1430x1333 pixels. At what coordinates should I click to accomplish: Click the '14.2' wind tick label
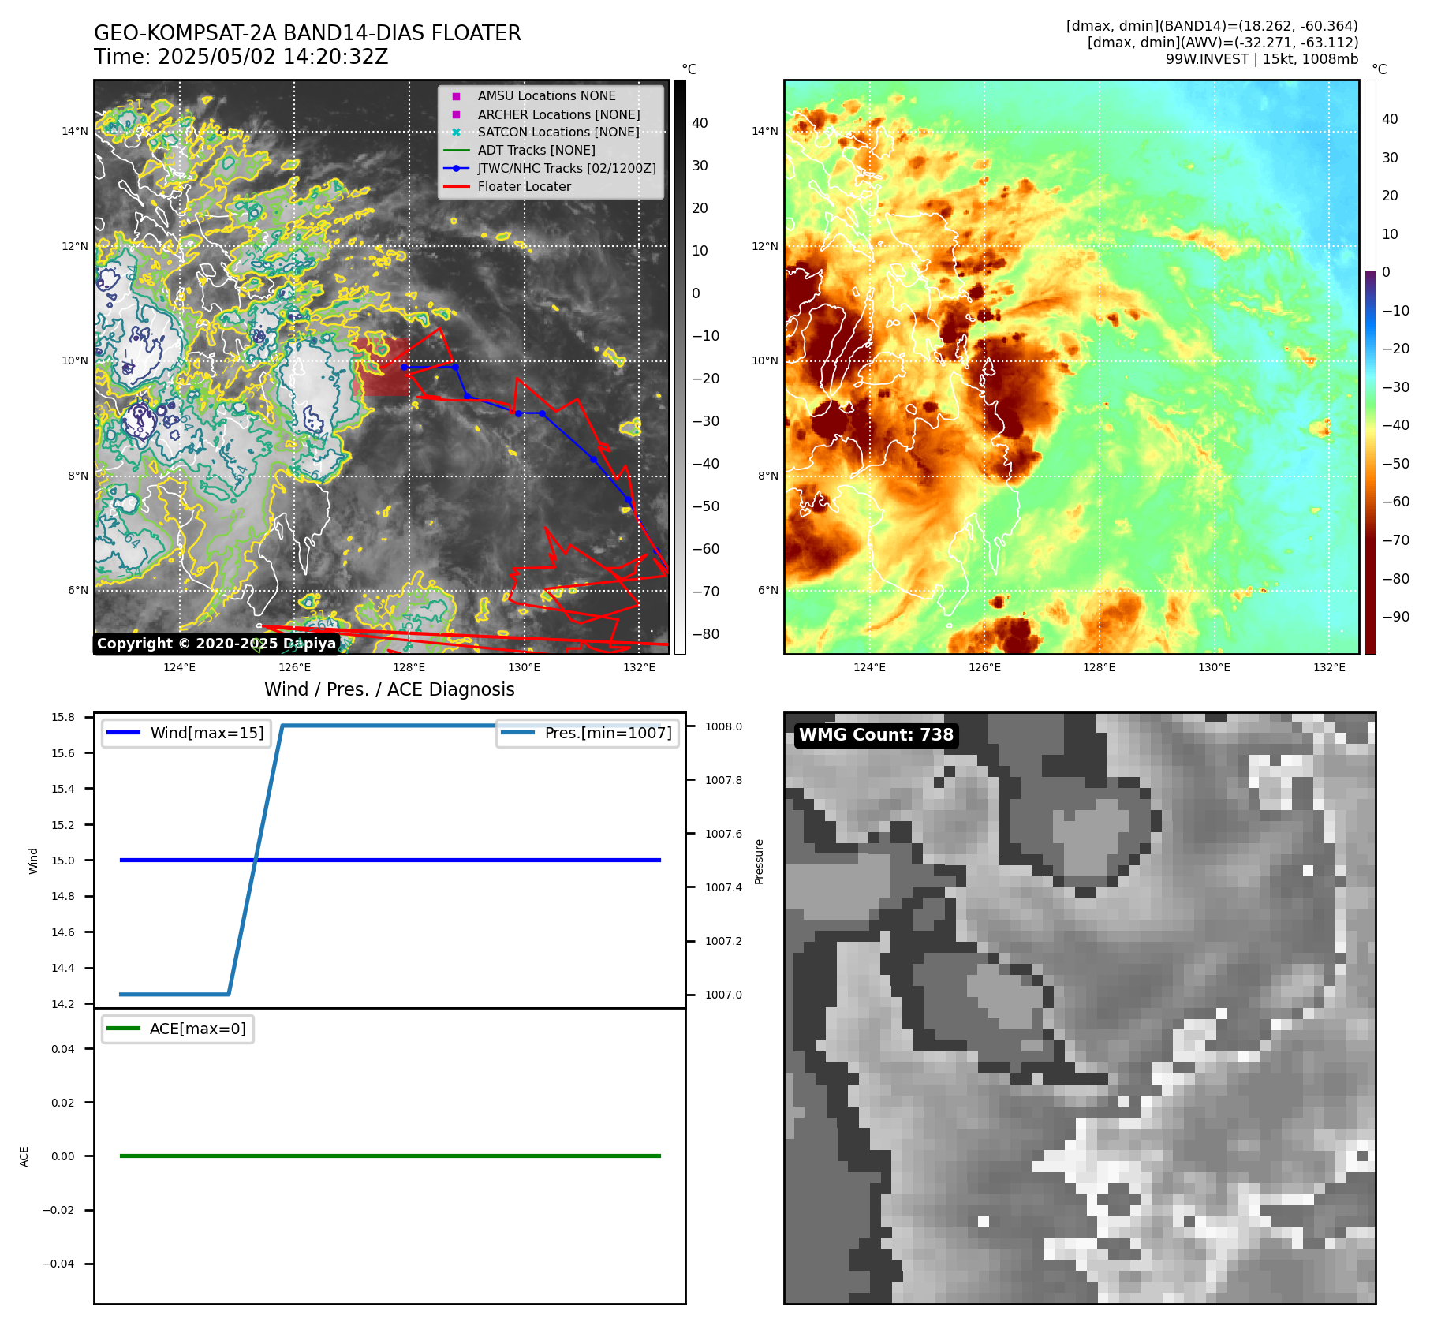point(63,1004)
